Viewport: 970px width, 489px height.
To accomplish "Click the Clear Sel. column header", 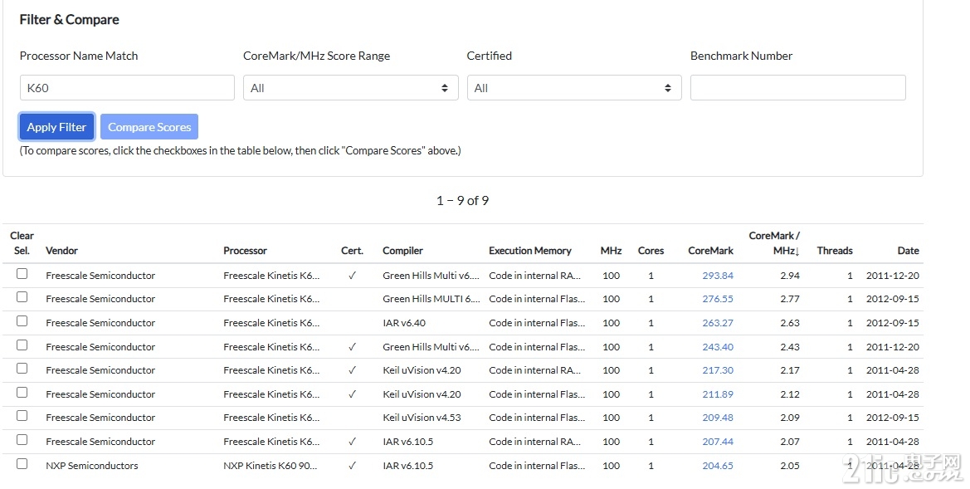I will click(22, 243).
